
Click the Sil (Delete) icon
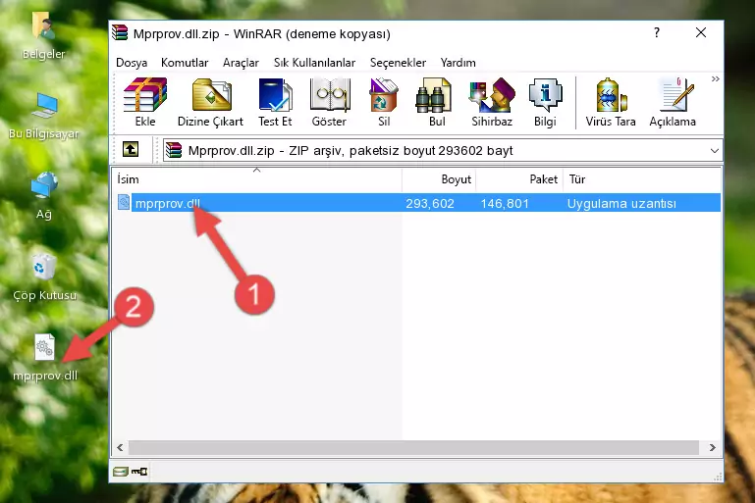pos(384,102)
